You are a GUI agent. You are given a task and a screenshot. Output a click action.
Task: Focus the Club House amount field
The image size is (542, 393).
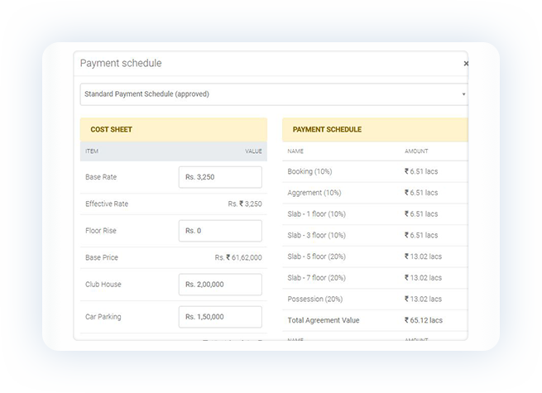(x=220, y=285)
